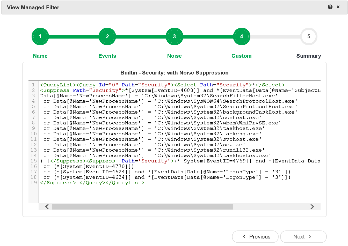Go to step 1 circle
This screenshot has height=246, width=348.
(40, 36)
